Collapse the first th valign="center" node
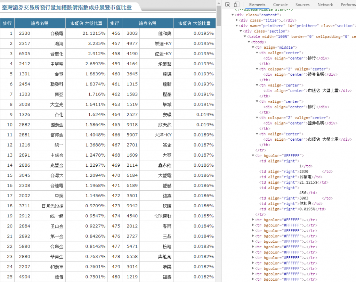The height and width of the screenshot is (282, 356). tap(257, 53)
